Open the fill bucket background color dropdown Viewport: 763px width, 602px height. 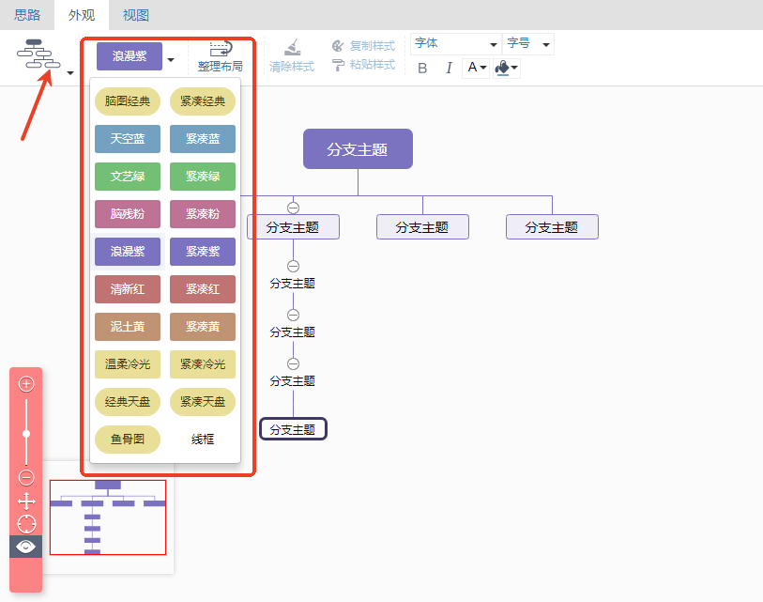(507, 68)
